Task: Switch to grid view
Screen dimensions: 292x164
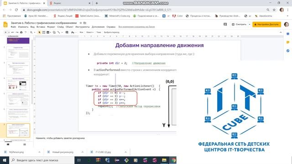Action: click(x=25, y=144)
